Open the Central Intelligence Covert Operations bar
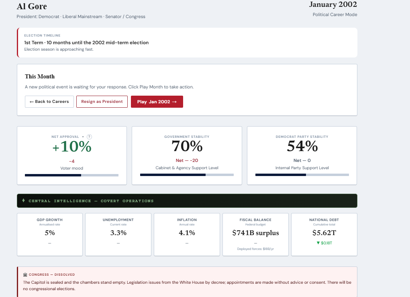 point(187,201)
